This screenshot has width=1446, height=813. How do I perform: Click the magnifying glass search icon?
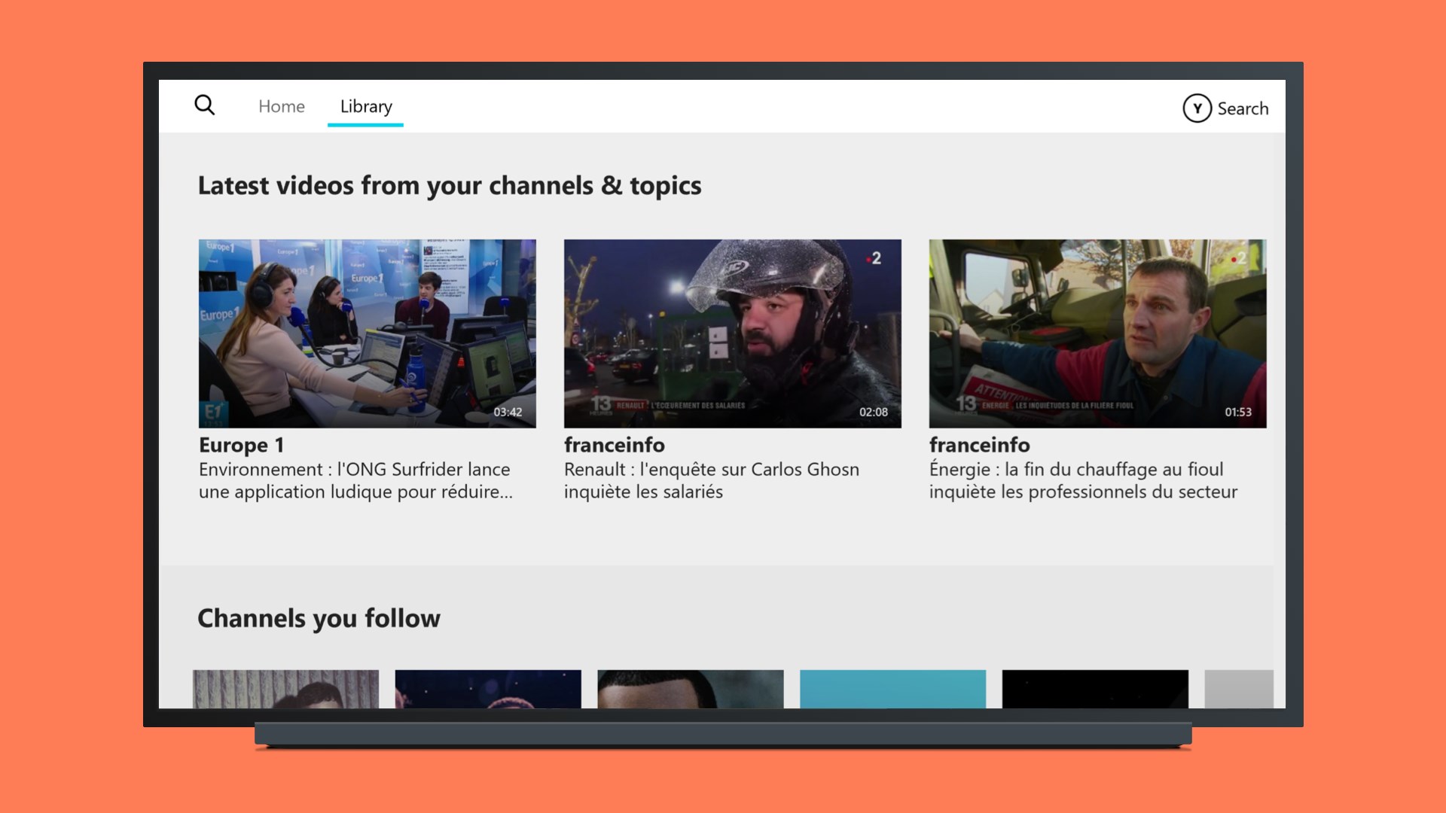click(x=204, y=105)
